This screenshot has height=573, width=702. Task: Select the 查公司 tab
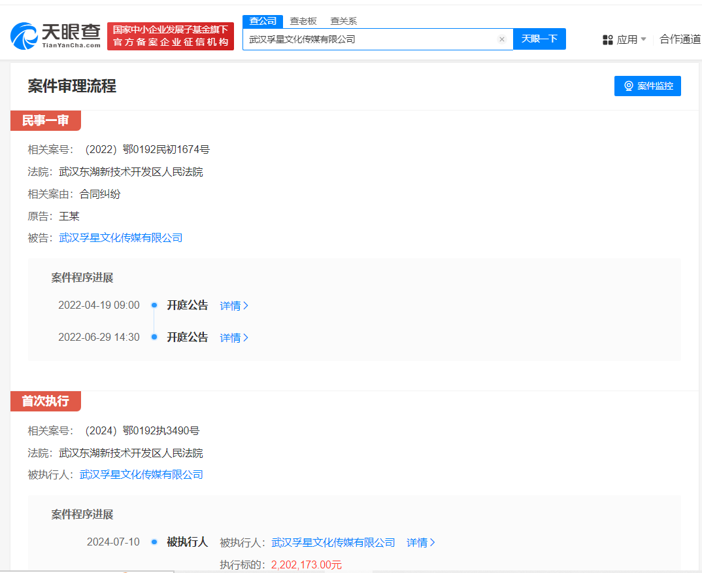click(263, 21)
